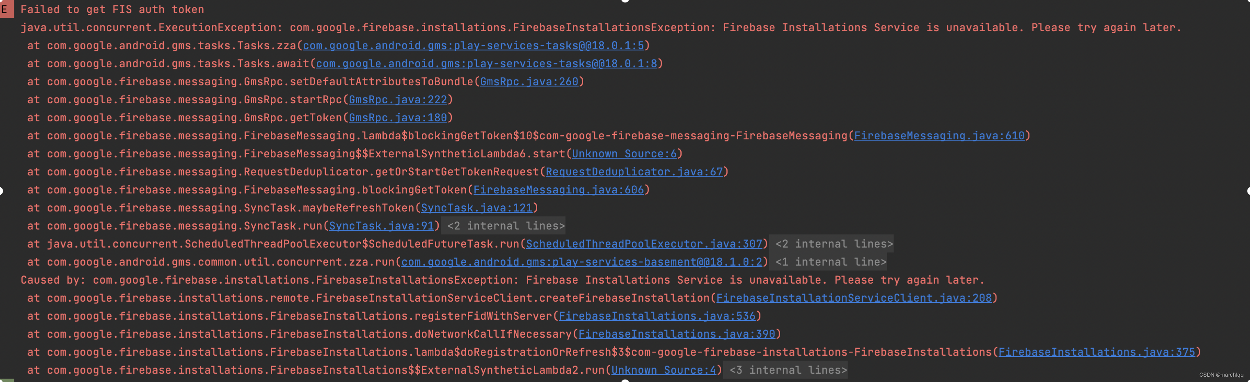This screenshot has width=1250, height=382.
Task: Open FirebaseInstallations.java:536 link
Action: (x=657, y=316)
